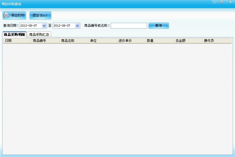Click the 操作员 column header
The image size is (235, 157).
tap(217, 41)
